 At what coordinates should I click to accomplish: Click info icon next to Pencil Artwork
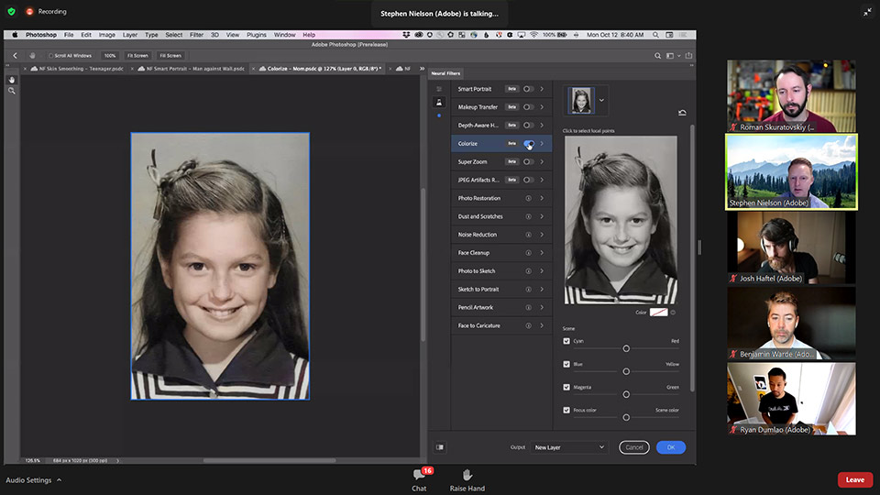[528, 308]
